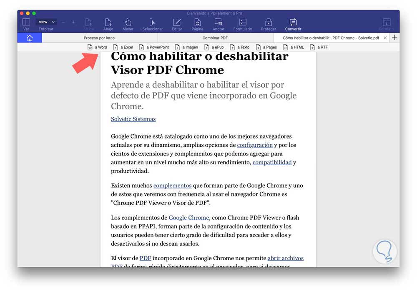This screenshot has width=417, height=292.
Task: Convert the PDF a RTF
Action: tap(319, 47)
